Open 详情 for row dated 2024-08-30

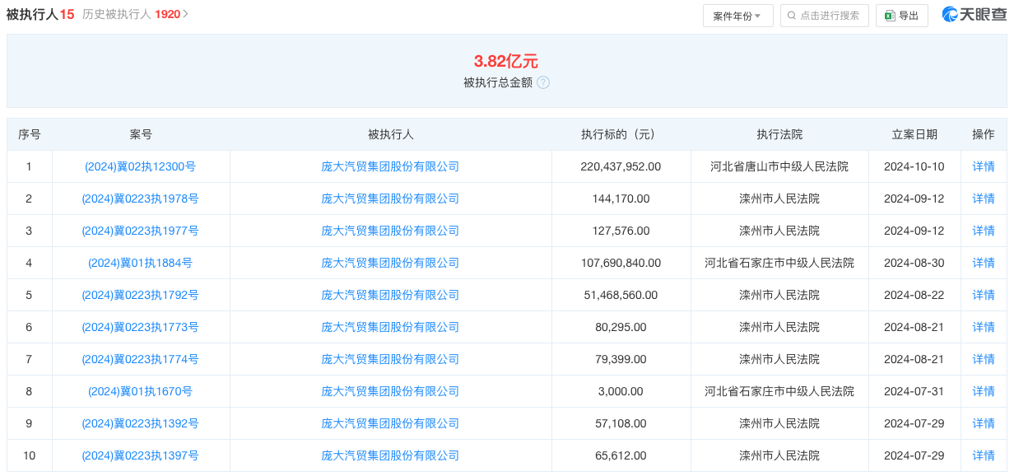984,263
